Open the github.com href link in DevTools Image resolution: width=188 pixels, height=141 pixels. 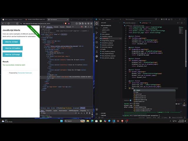click(64, 46)
